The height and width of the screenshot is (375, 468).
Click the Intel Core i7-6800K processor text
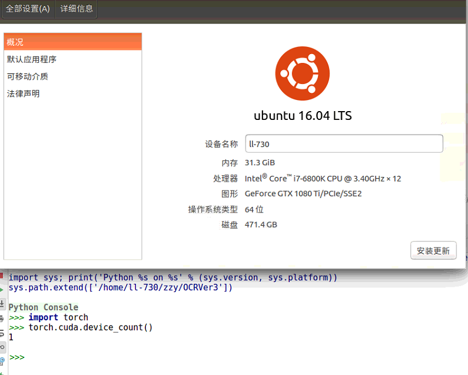pyautogui.click(x=323, y=178)
